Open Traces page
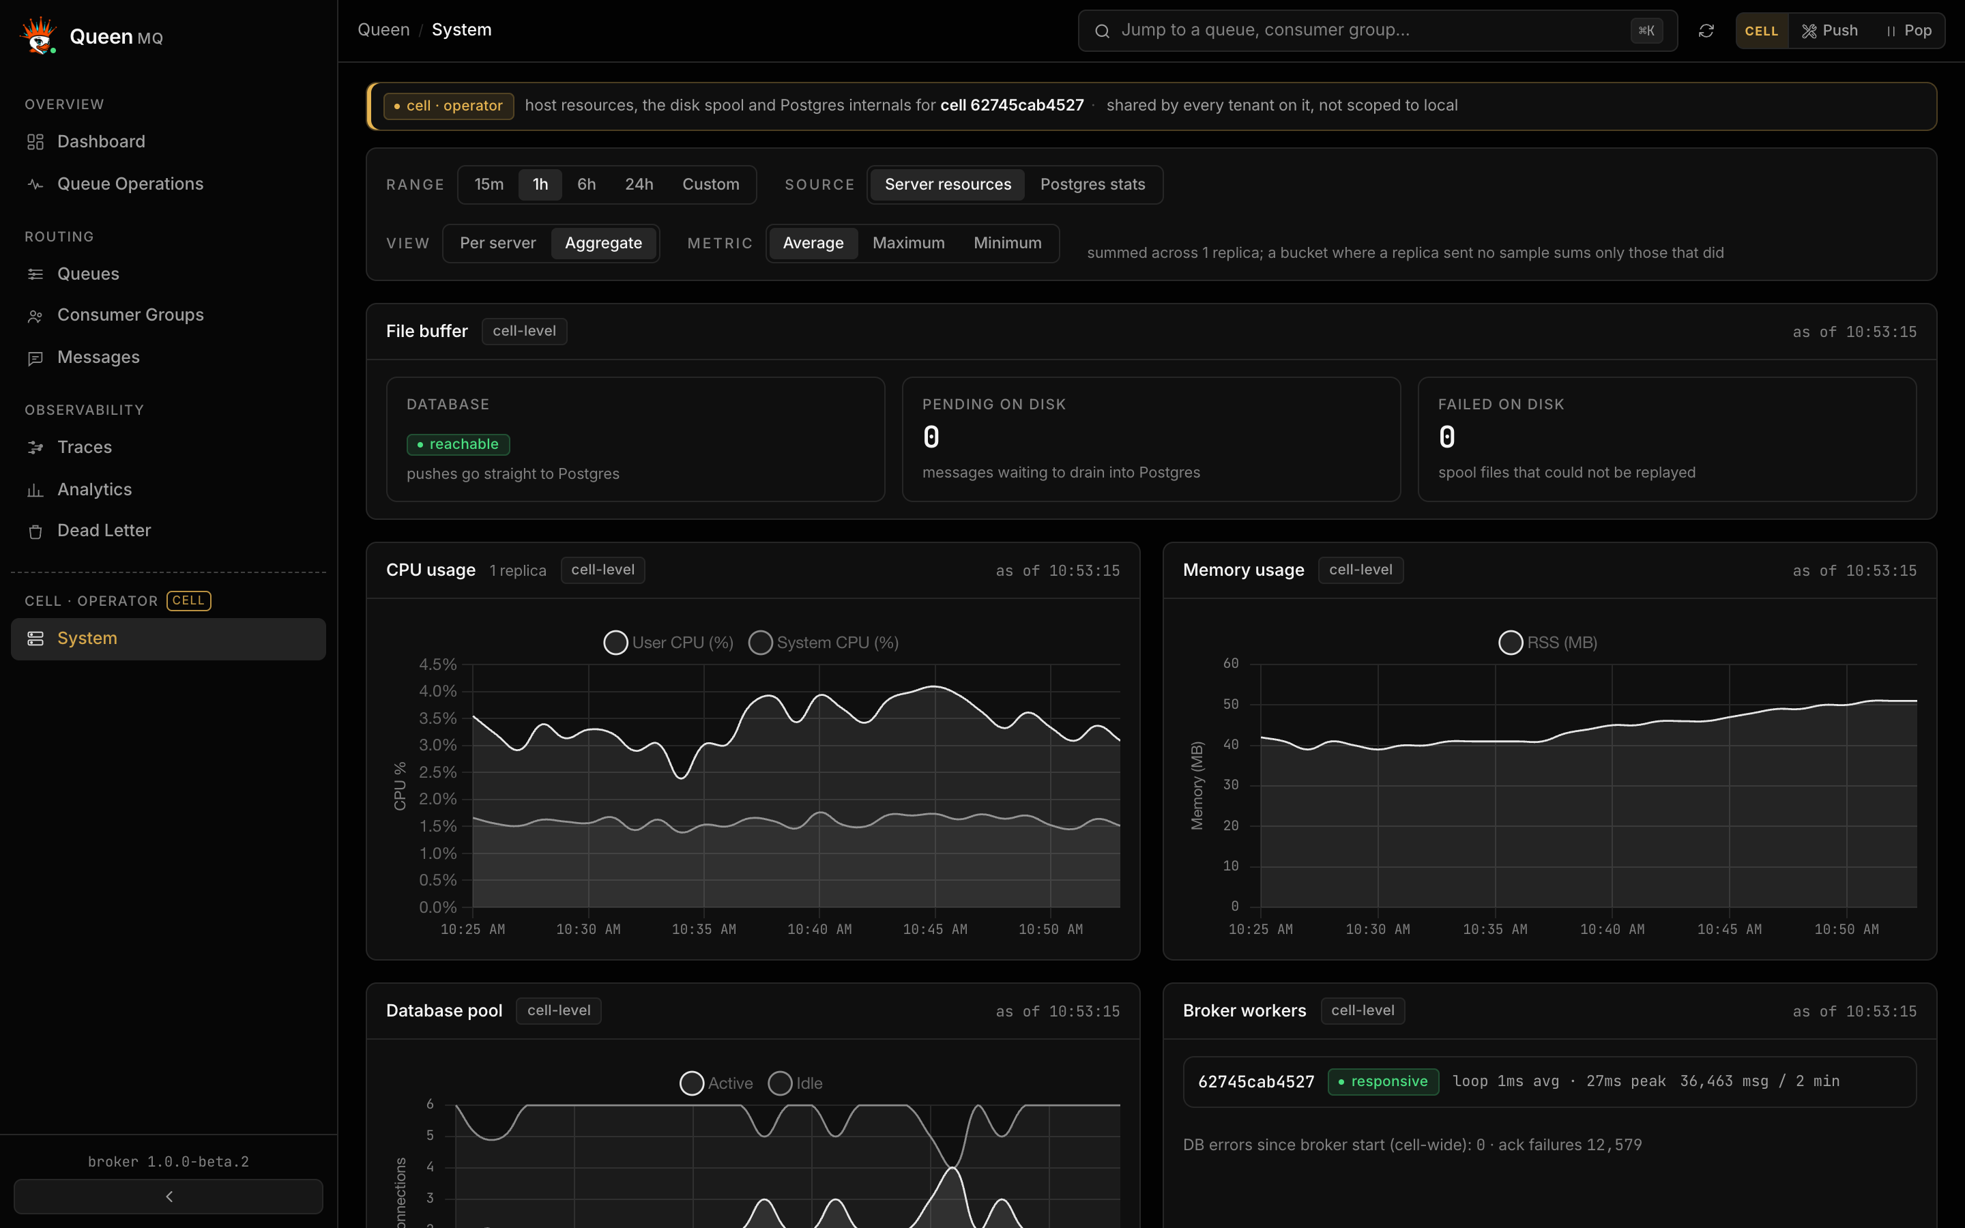1965x1228 pixels. 168,448
